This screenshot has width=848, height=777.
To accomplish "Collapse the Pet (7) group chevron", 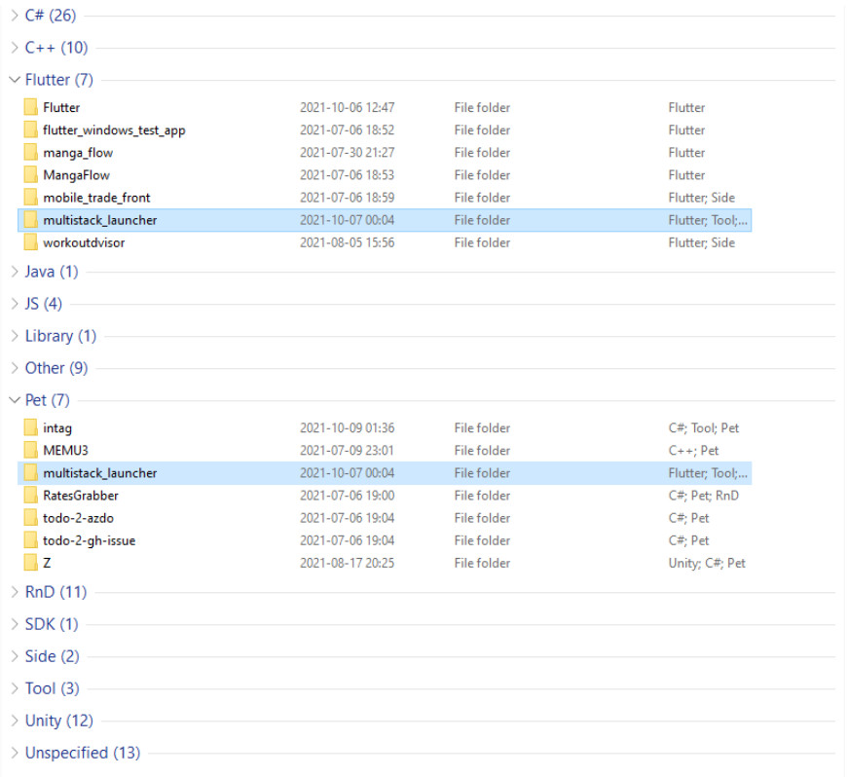I will 15,400.
